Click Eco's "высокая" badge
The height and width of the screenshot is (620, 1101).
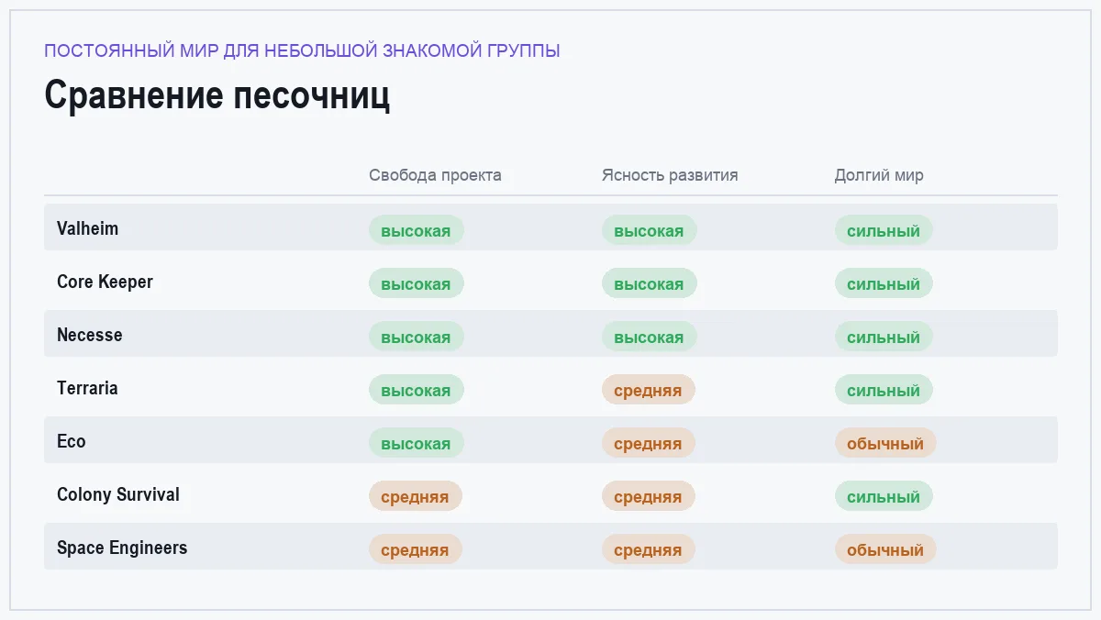(x=416, y=443)
